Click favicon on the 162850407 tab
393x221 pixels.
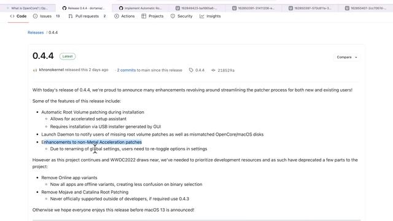(347, 8)
